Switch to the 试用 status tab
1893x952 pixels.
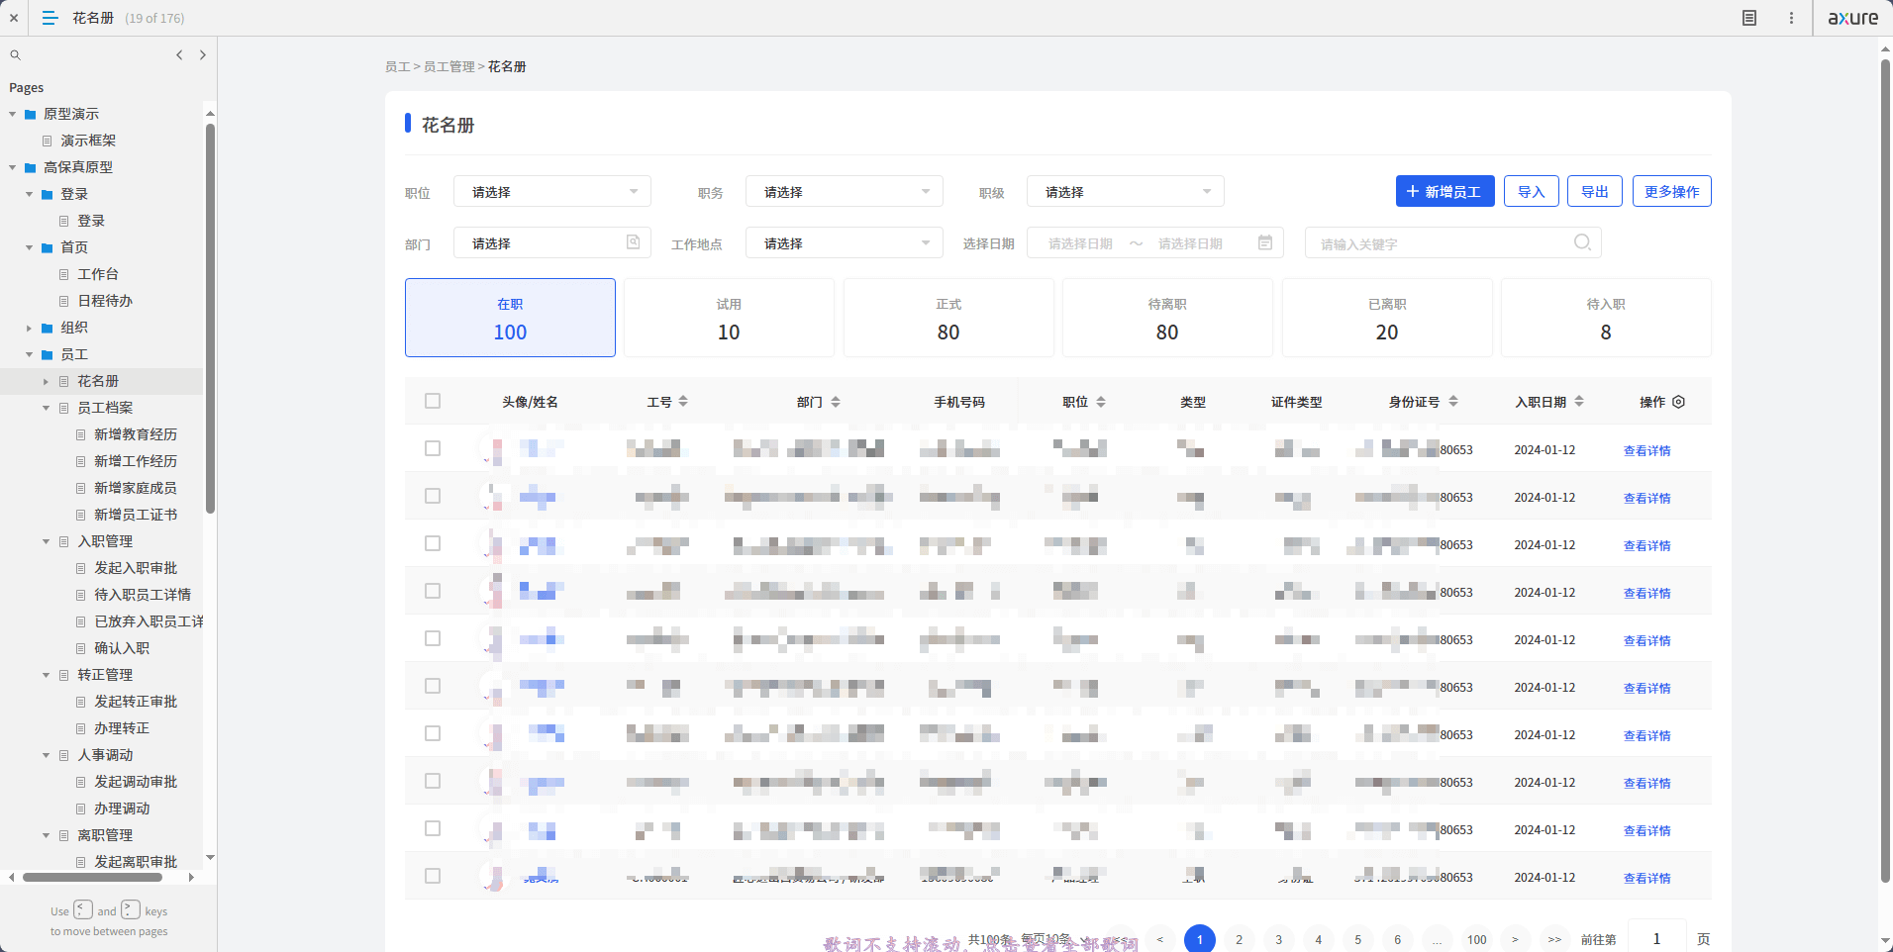[729, 318]
